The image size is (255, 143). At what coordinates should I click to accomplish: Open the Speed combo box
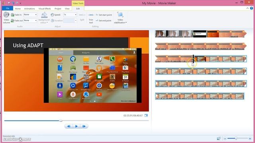(70, 15)
